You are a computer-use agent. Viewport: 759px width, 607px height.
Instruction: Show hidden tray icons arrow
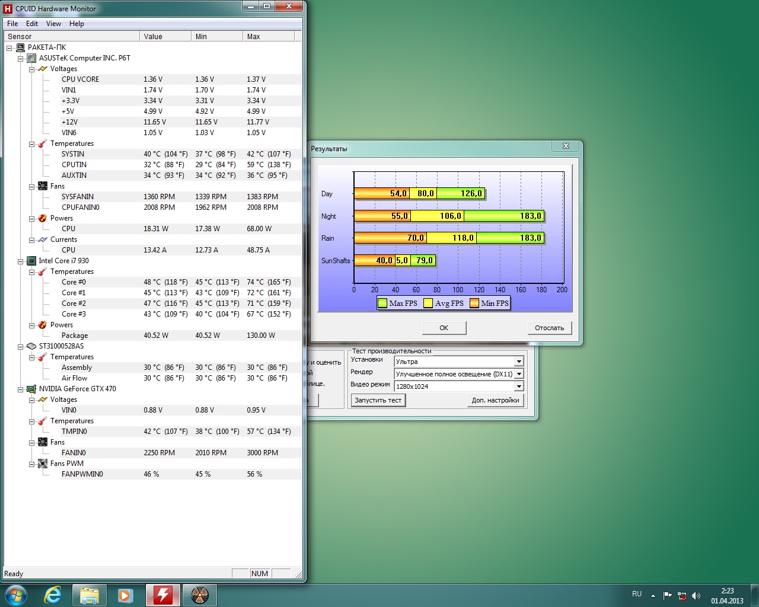[x=653, y=596]
